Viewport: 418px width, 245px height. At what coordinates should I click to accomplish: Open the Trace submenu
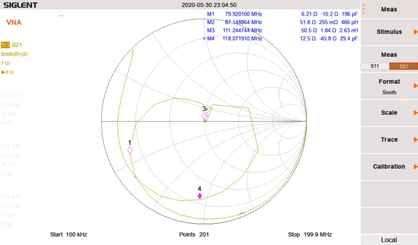[389, 140]
